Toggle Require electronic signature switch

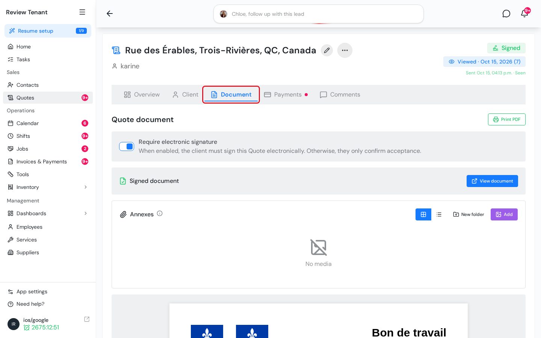tap(127, 146)
